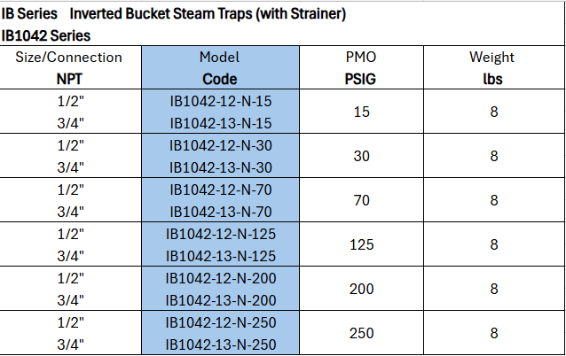This screenshot has width=566, height=356.
Task: Select the NPT subheader cell
Action: point(70,78)
